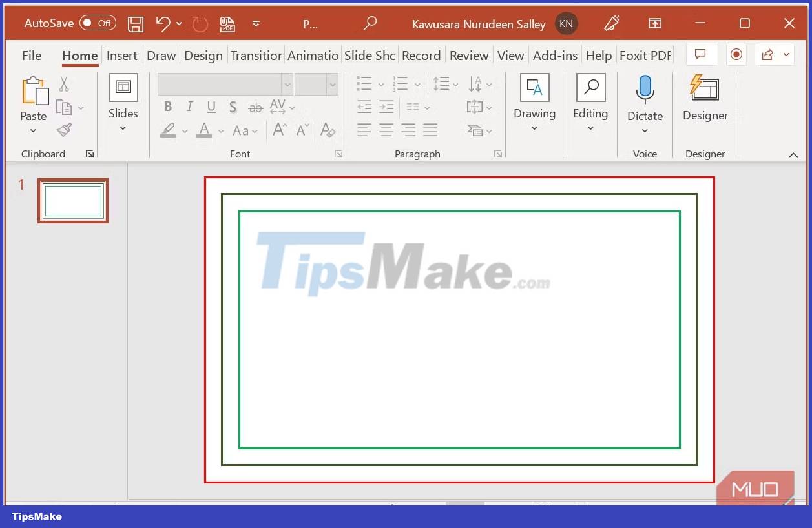Open the Text Highlight Color swatch
The height and width of the screenshot is (528, 812).
(169, 130)
